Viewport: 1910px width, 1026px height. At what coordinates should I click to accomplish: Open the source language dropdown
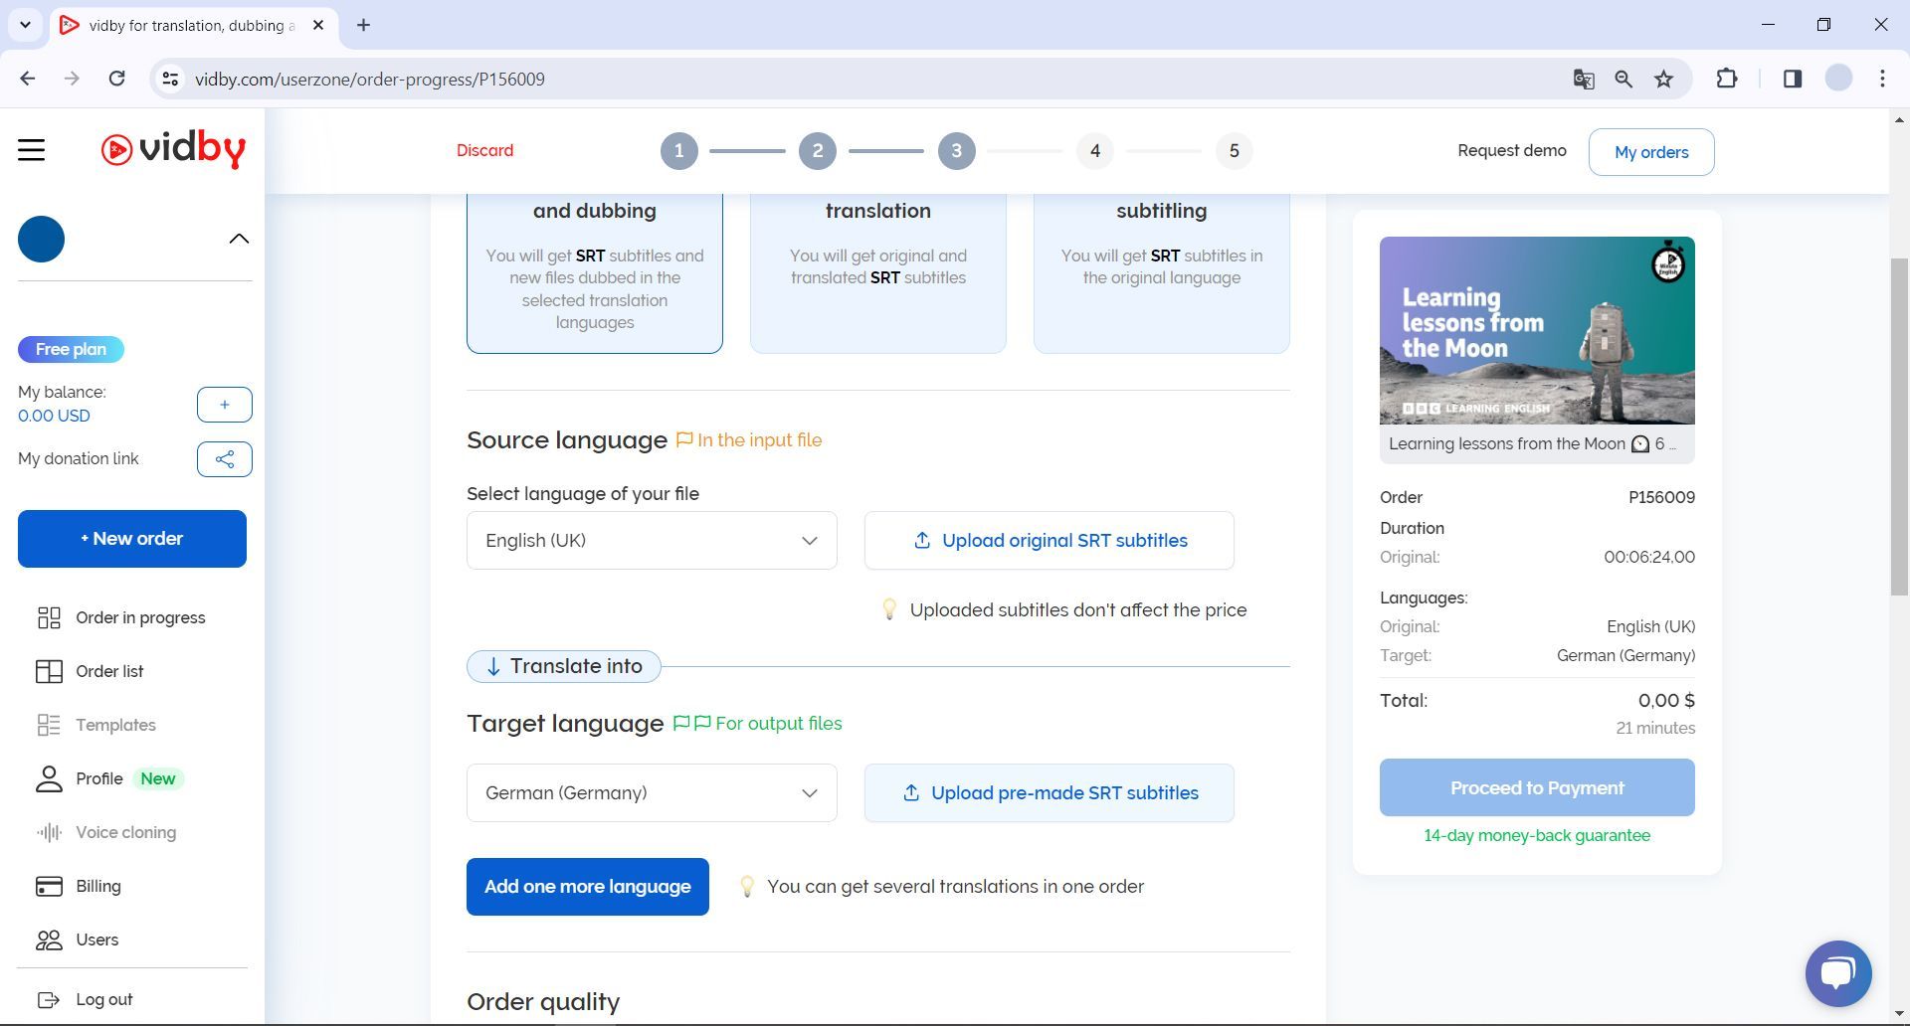[651, 540]
